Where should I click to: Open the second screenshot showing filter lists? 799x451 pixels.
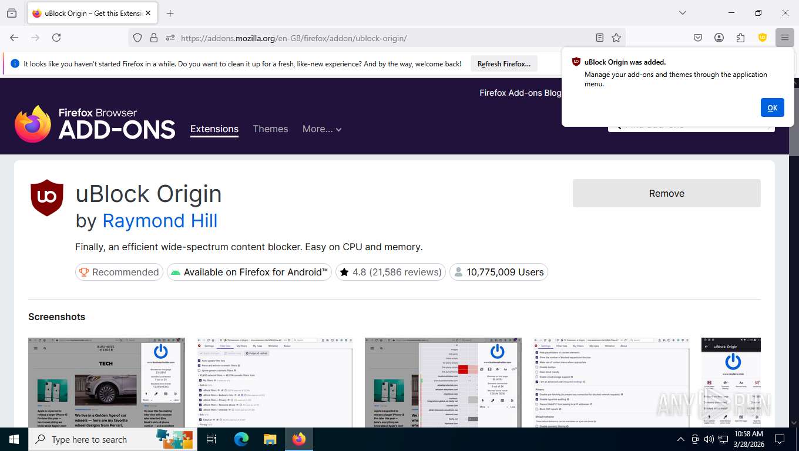pyautogui.click(x=275, y=382)
